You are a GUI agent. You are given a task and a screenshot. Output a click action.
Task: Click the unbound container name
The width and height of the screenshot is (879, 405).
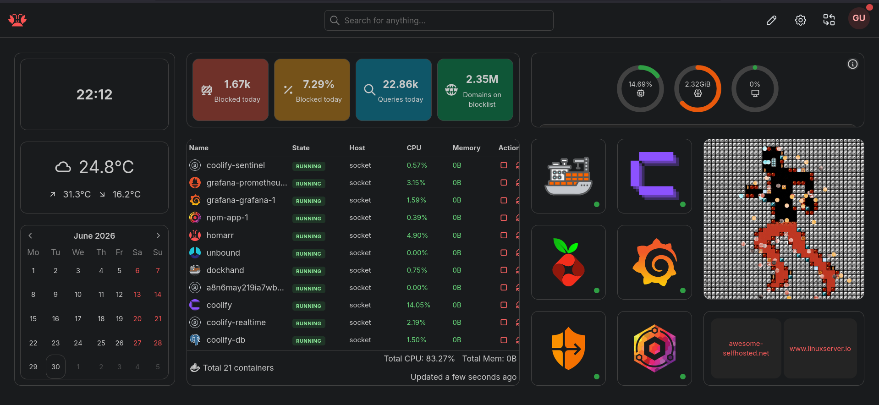pyautogui.click(x=223, y=253)
